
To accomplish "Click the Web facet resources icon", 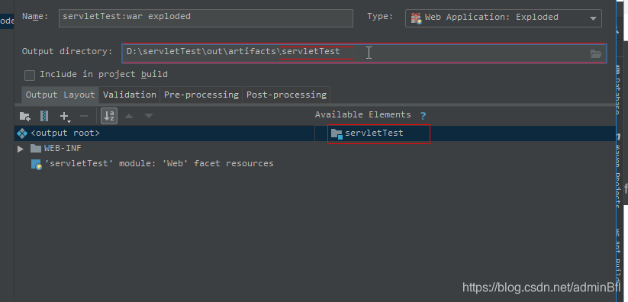I will pyautogui.click(x=37, y=164).
